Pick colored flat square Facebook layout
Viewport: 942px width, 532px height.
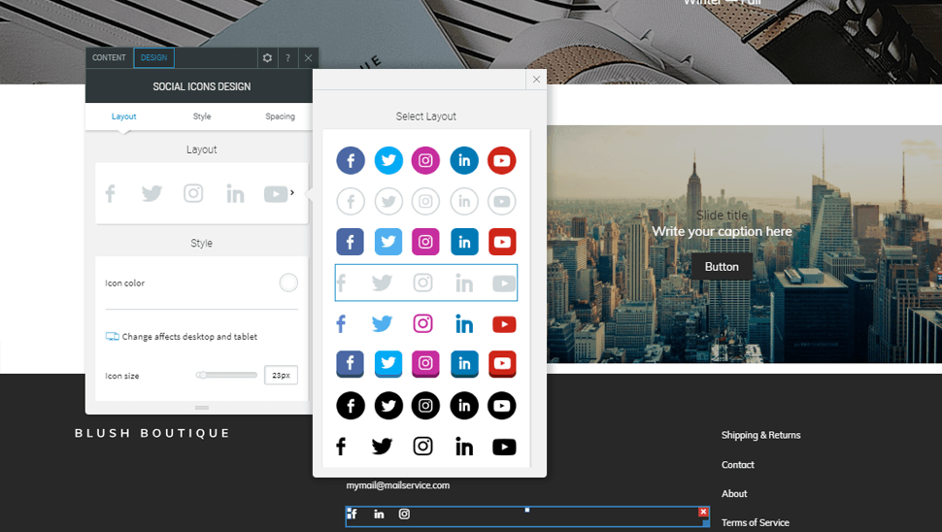(x=351, y=242)
